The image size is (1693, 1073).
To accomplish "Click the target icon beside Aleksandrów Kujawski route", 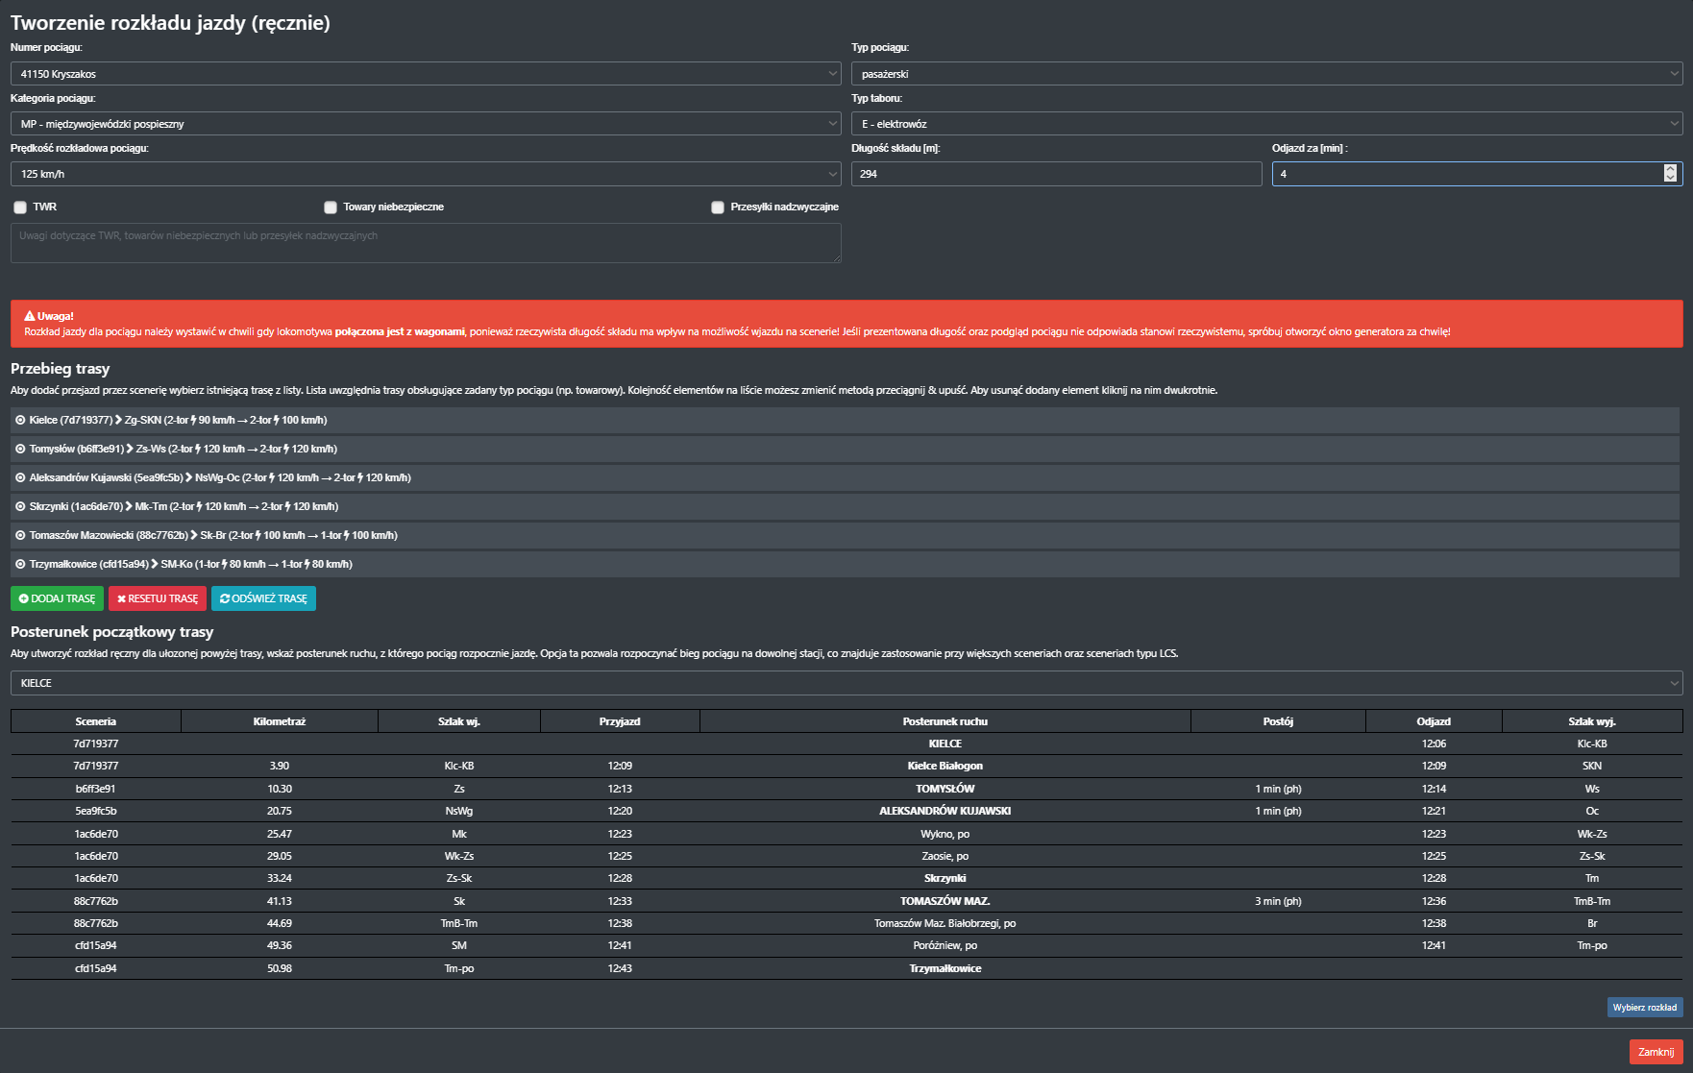I will [20, 477].
